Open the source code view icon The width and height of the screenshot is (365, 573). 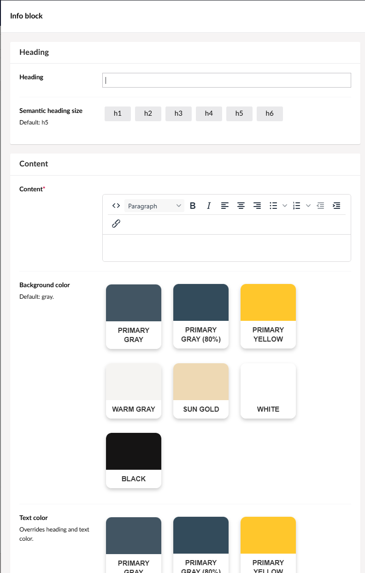pyautogui.click(x=116, y=206)
